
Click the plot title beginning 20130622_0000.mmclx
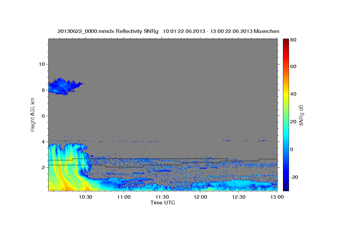(168, 31)
